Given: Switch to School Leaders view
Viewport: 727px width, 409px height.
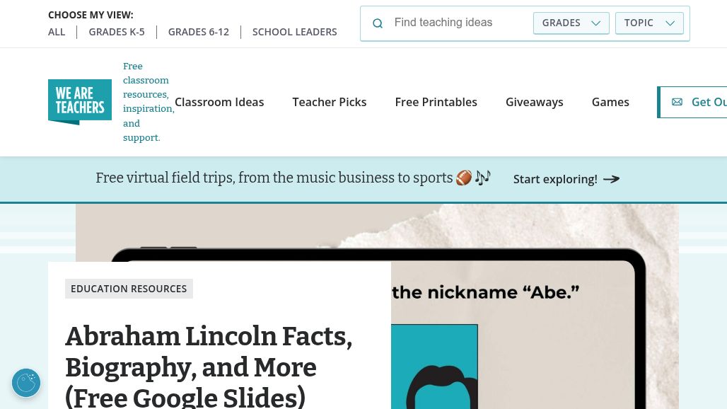Looking at the screenshot, I should (x=295, y=32).
